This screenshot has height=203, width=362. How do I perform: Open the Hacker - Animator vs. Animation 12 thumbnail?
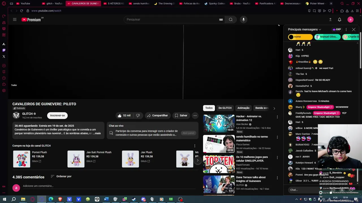click(219, 123)
